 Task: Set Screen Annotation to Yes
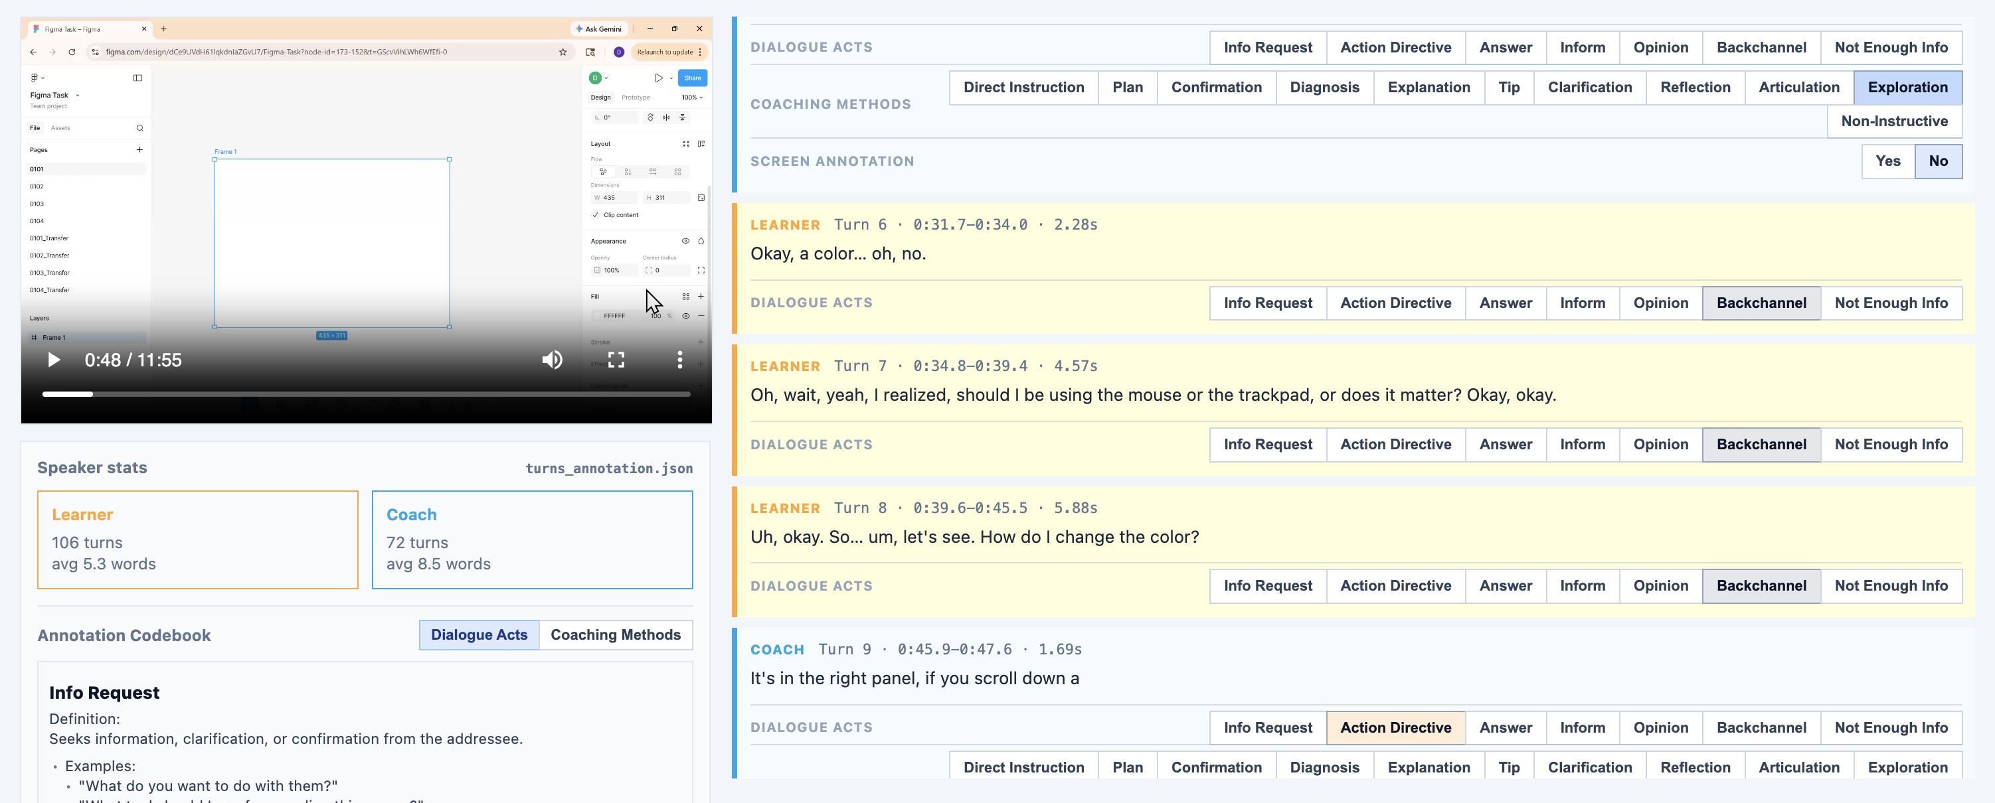[1887, 161]
